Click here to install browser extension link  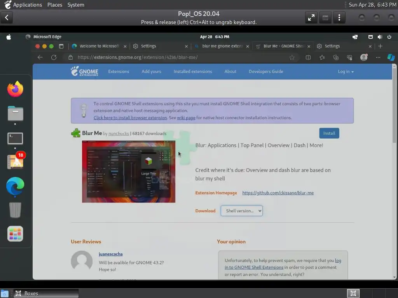[130, 118]
